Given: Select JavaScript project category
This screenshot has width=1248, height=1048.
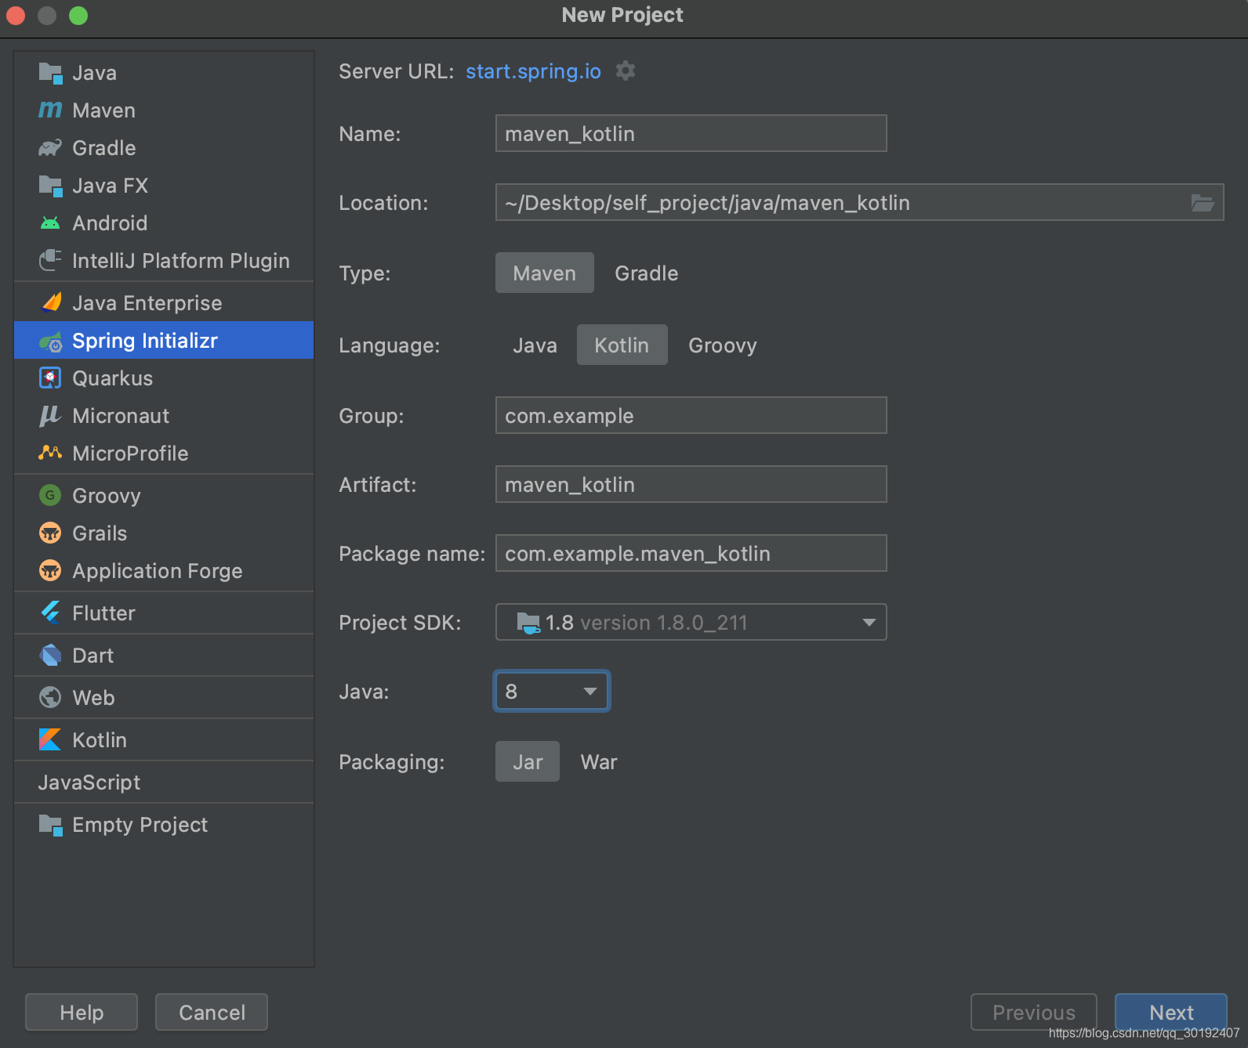Looking at the screenshot, I should [x=164, y=782].
